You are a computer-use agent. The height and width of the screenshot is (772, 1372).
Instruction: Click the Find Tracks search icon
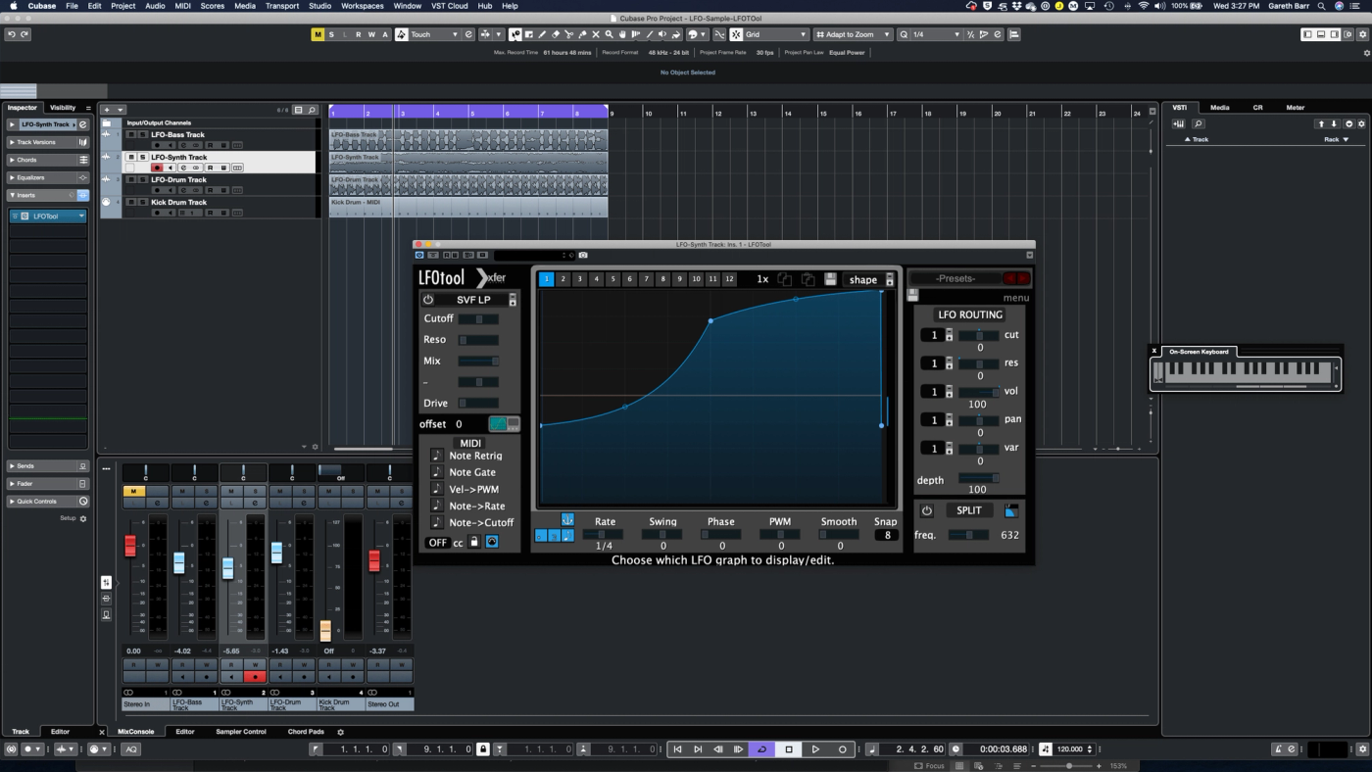coord(312,110)
